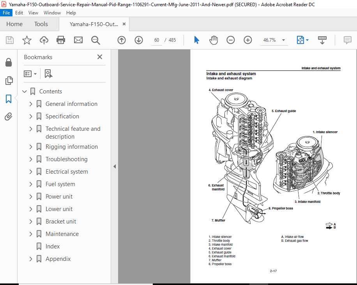The height and width of the screenshot is (285, 357).
Task: Click the fit page icon
Action: 300,40
